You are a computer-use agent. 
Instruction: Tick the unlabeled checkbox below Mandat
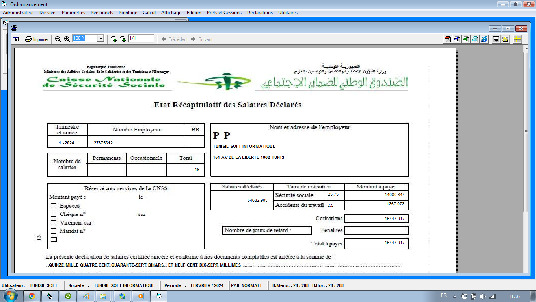pos(54,239)
